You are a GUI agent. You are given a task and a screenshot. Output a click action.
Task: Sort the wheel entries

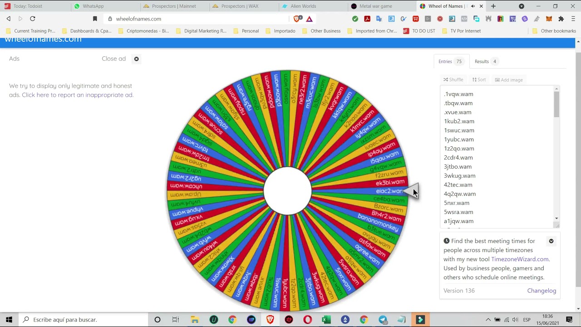click(479, 80)
